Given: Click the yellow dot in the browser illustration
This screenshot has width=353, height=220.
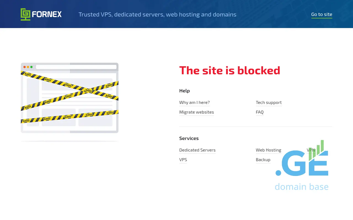Looking at the screenshot, I should click(28, 67).
